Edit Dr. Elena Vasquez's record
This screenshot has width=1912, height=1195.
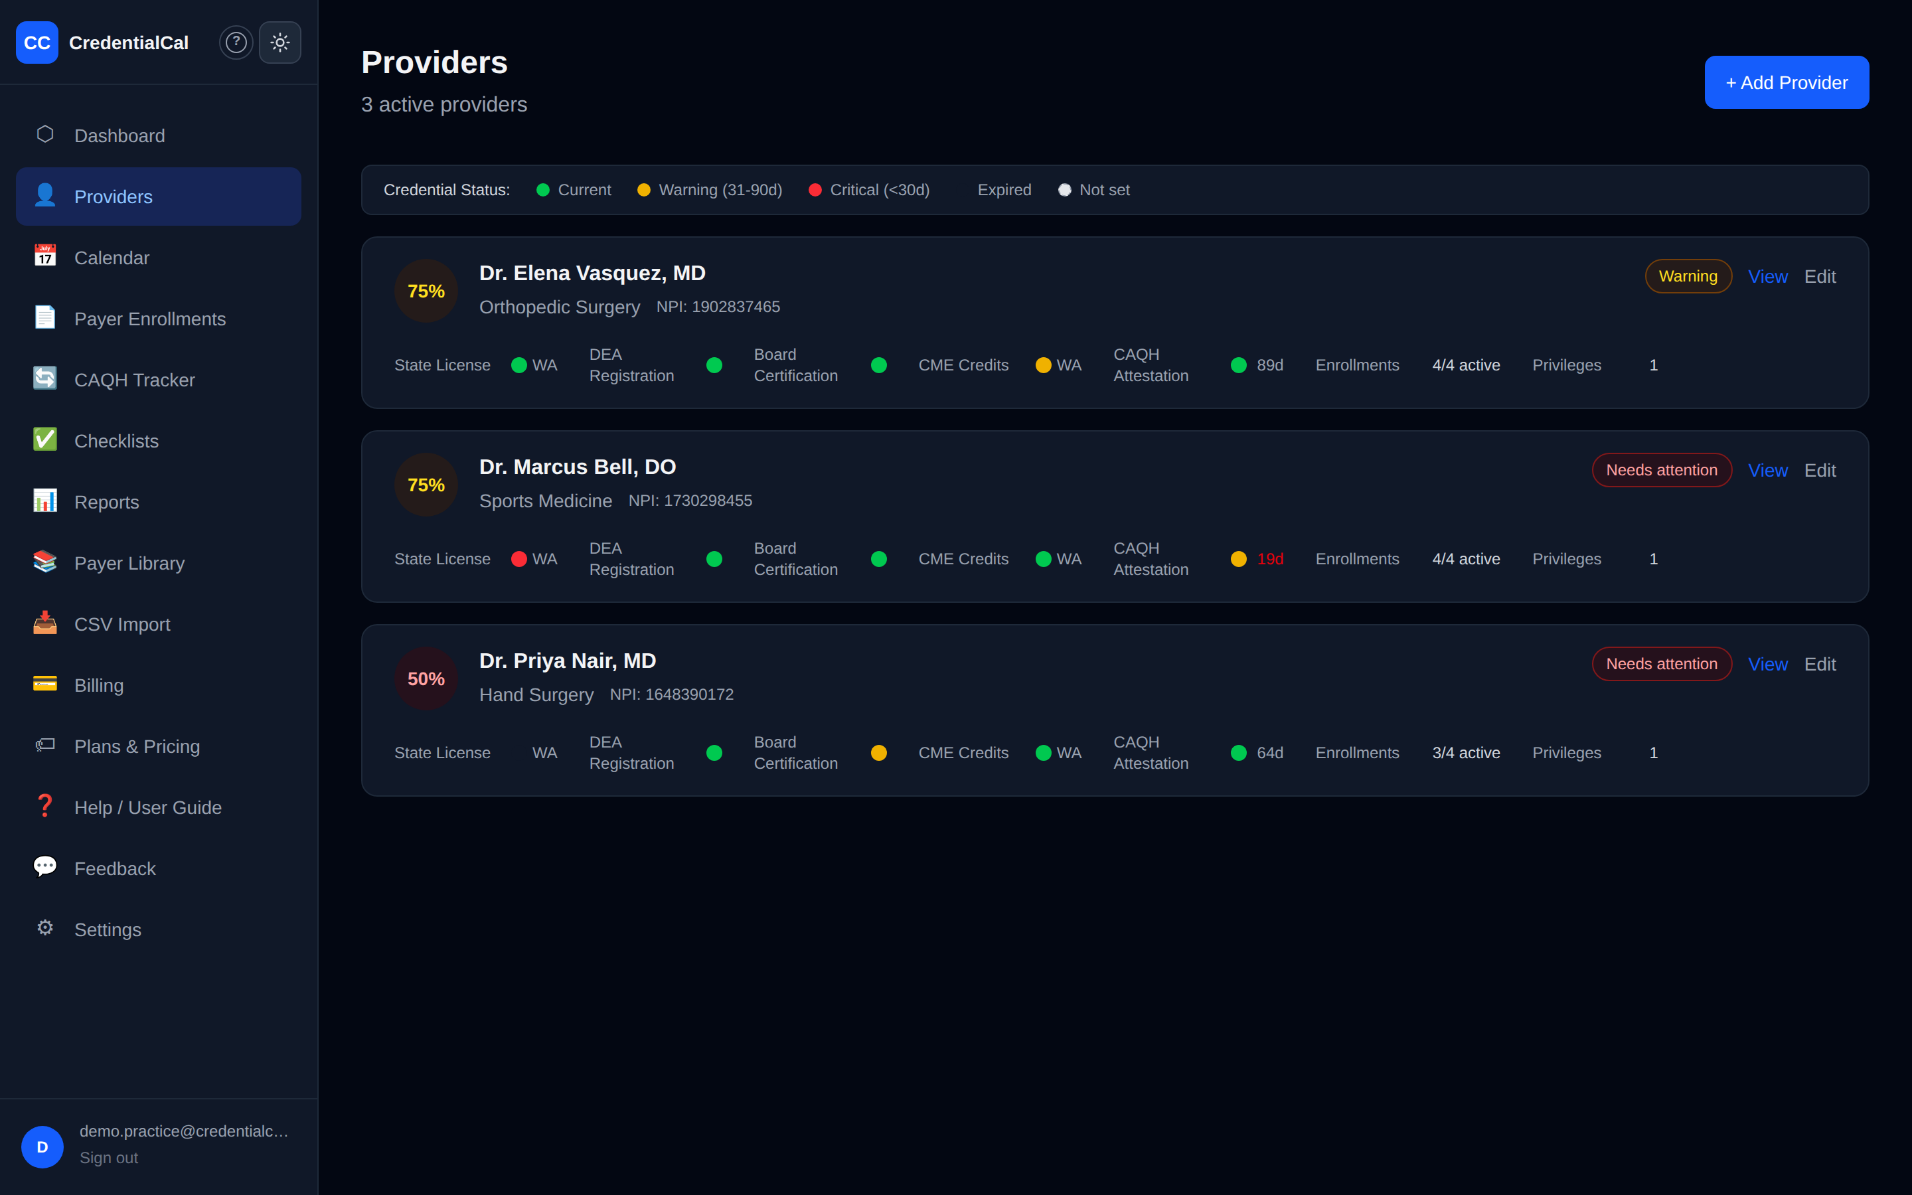tap(1820, 277)
